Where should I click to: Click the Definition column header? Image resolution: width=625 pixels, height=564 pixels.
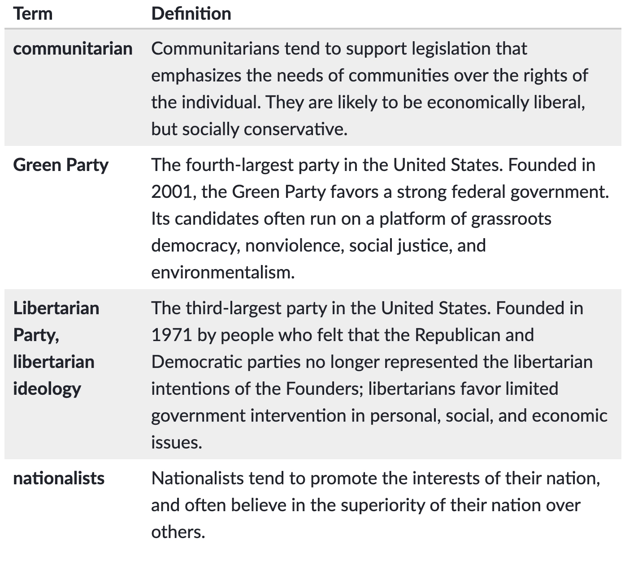pos(191,14)
